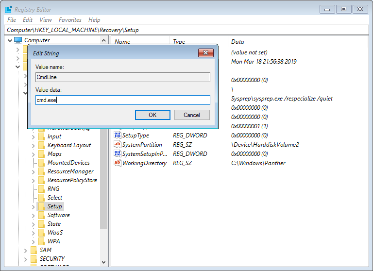Open the Help menu
373x271 pixels.
click(94, 20)
